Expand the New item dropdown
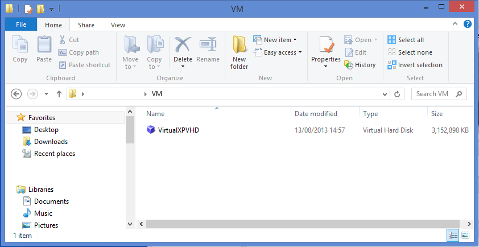This screenshot has height=247, width=479. (x=280, y=40)
